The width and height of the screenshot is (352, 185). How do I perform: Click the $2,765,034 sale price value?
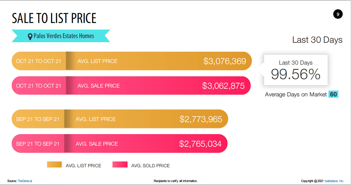[x=200, y=144]
